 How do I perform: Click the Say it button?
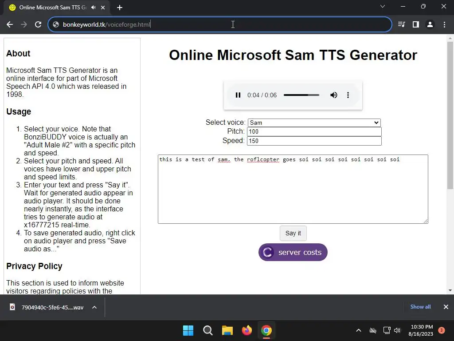click(x=293, y=233)
